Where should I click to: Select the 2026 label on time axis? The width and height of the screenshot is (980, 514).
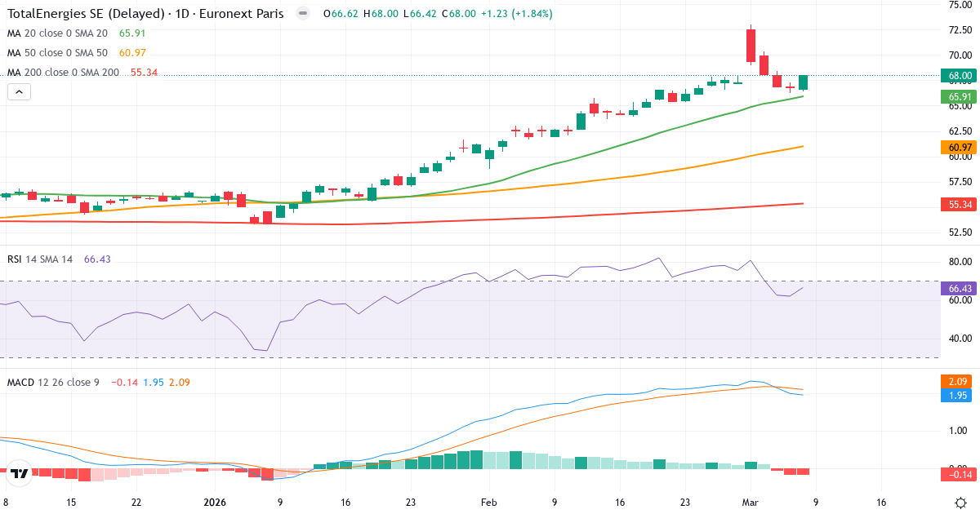214,503
